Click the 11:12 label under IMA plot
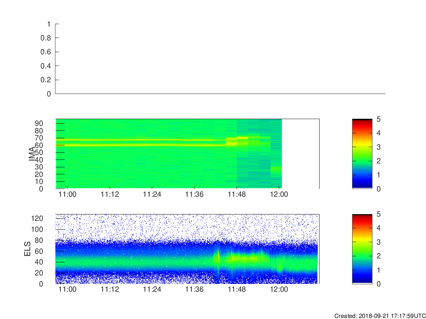The width and height of the screenshot is (426, 319). [110, 194]
